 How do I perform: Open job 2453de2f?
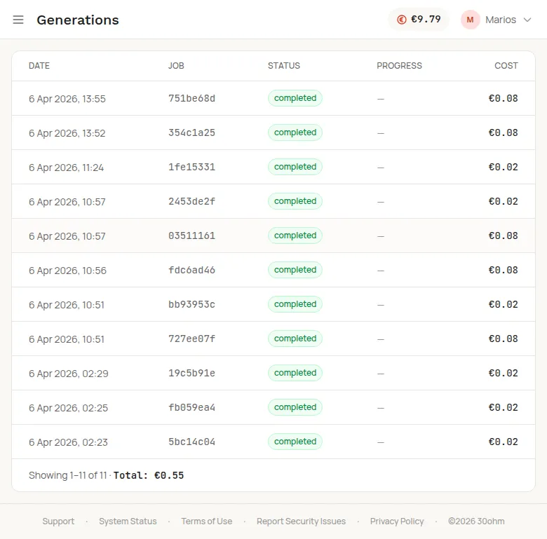[192, 202]
